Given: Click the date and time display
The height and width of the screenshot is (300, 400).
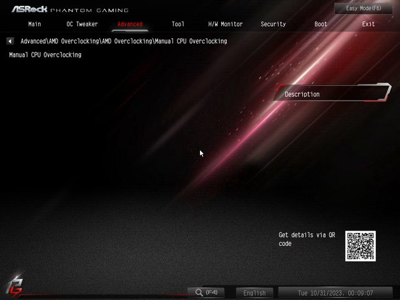Looking at the screenshot, I should pos(336,292).
